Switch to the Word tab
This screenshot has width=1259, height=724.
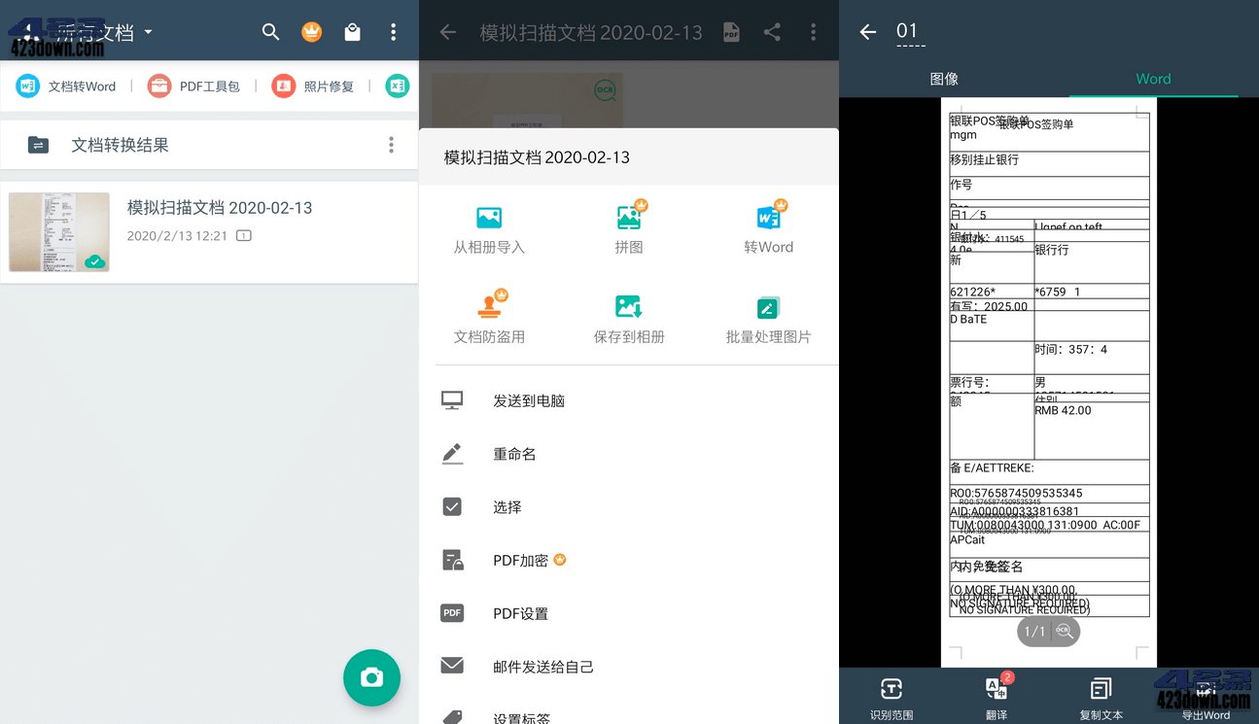pyautogui.click(x=1153, y=79)
